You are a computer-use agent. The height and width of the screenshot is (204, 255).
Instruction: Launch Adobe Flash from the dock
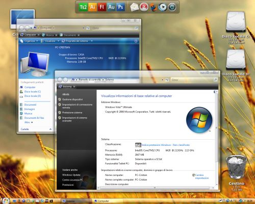[x=102, y=7]
